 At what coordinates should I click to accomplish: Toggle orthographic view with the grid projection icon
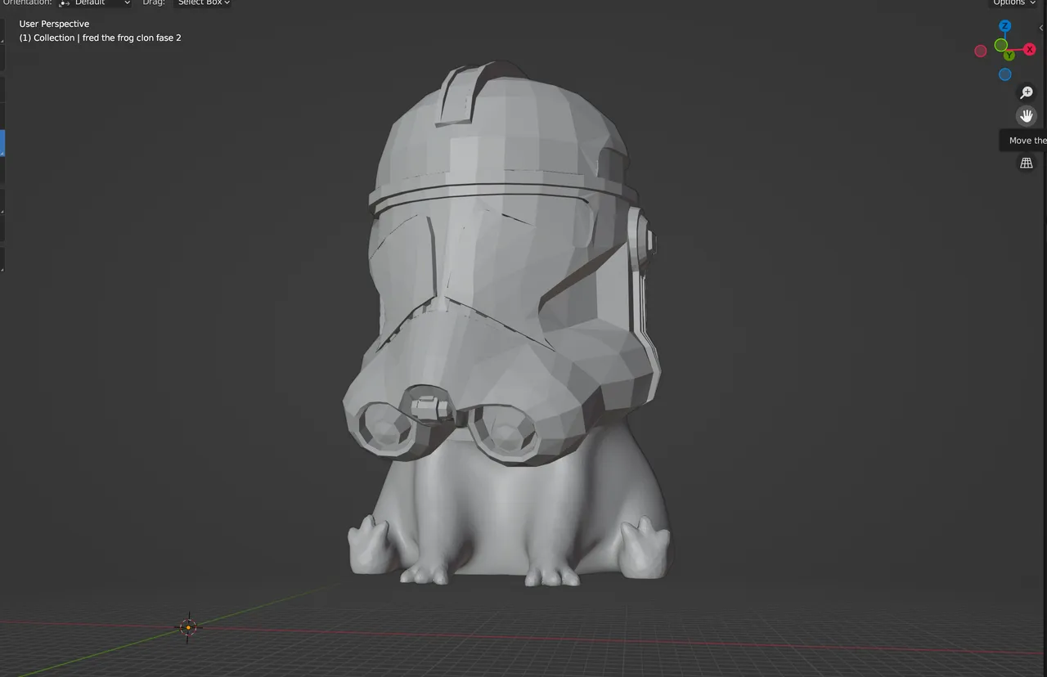(1027, 163)
